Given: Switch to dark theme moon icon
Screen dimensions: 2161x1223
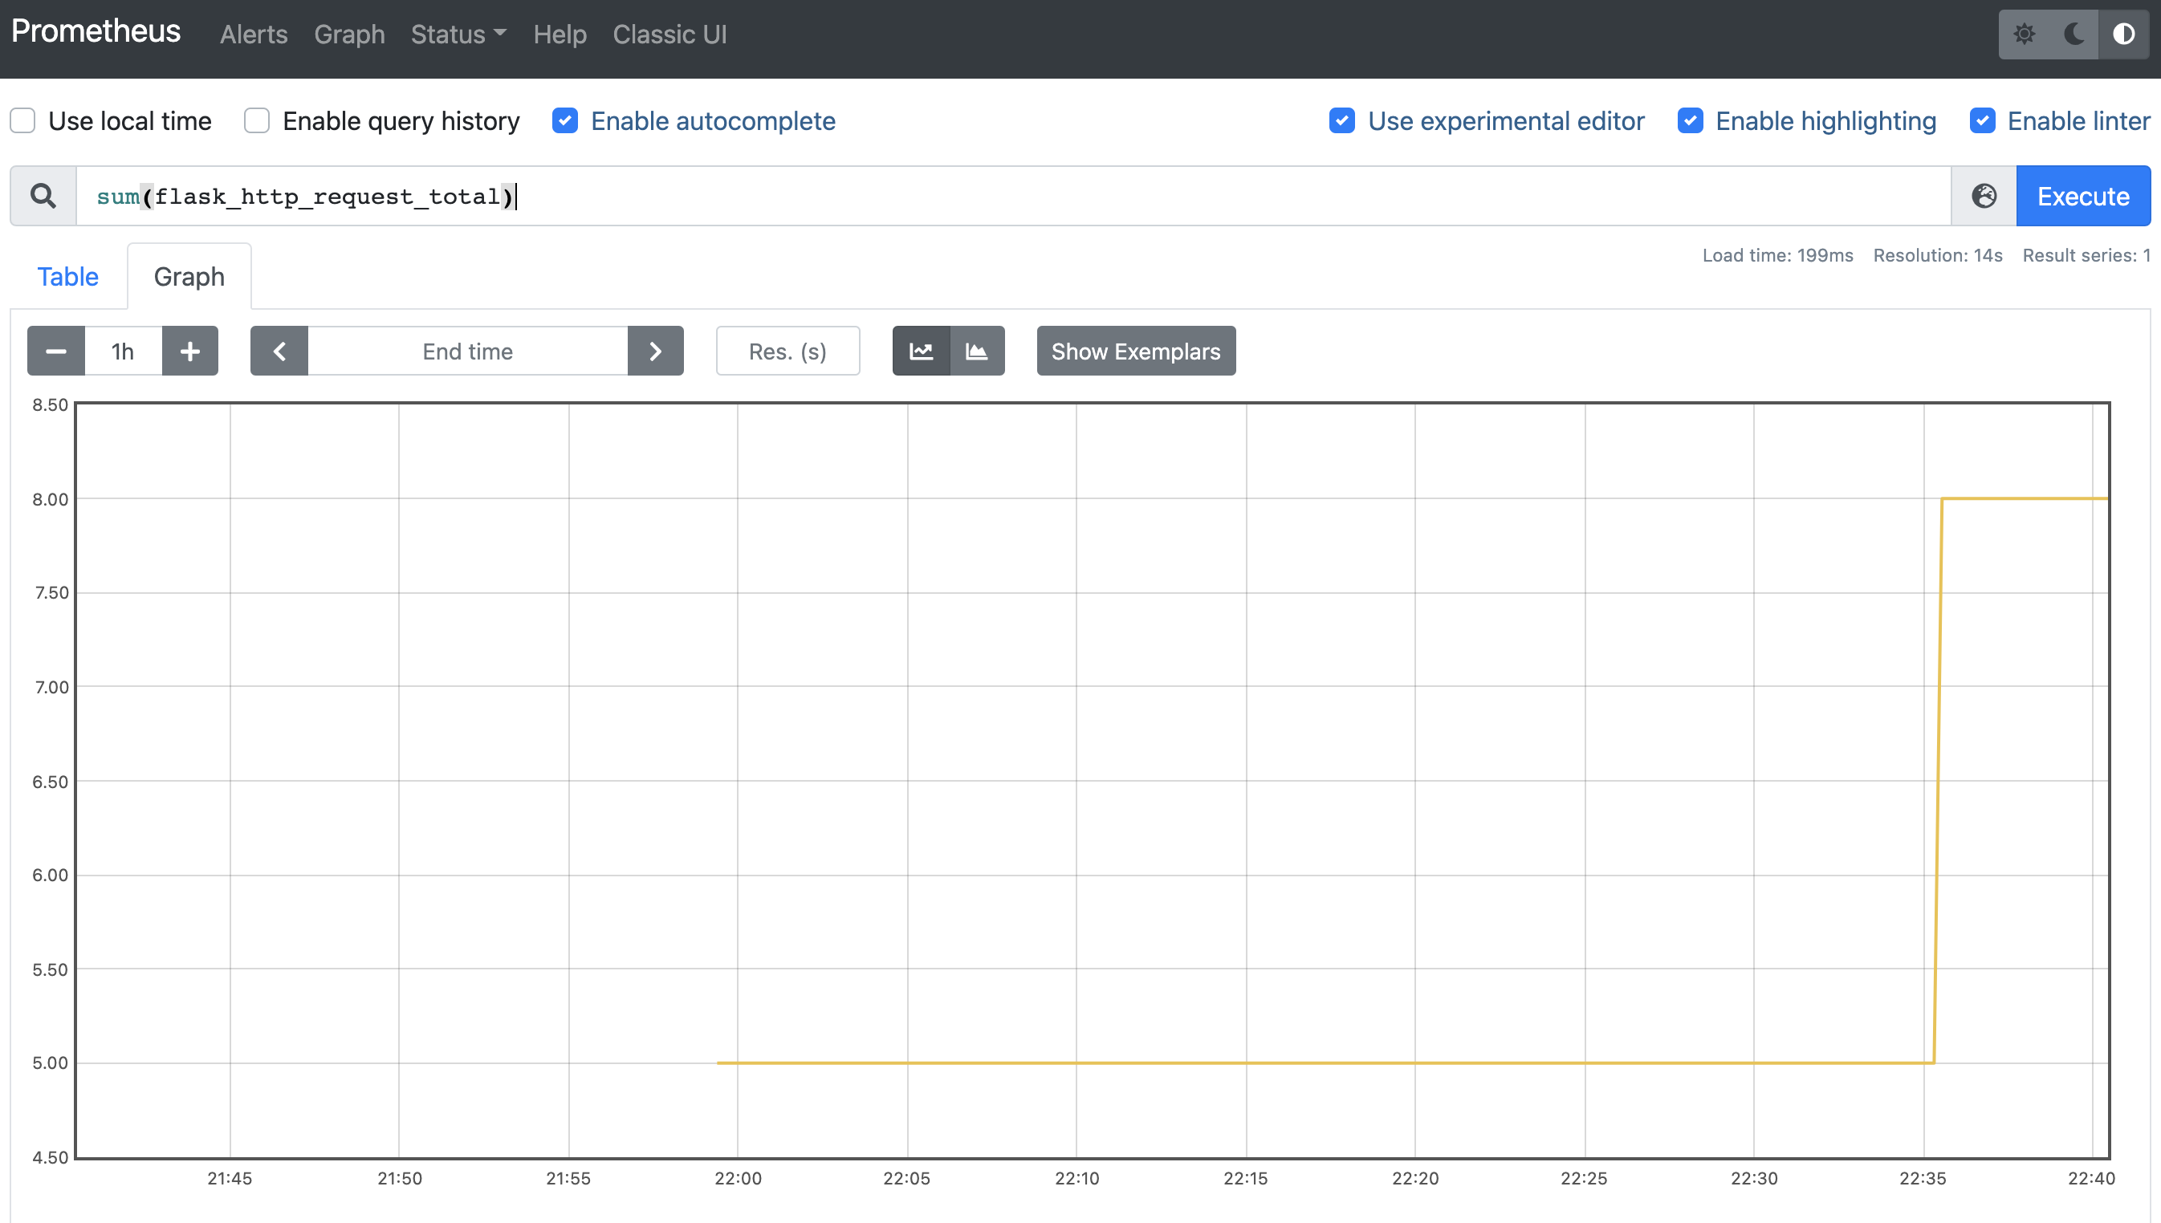Looking at the screenshot, I should (x=2074, y=34).
